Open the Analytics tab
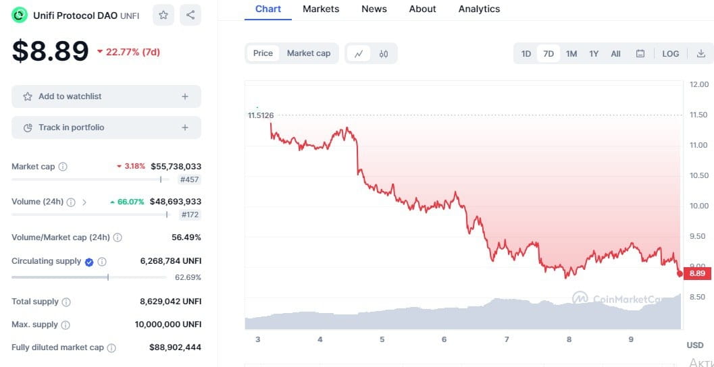 pos(479,9)
